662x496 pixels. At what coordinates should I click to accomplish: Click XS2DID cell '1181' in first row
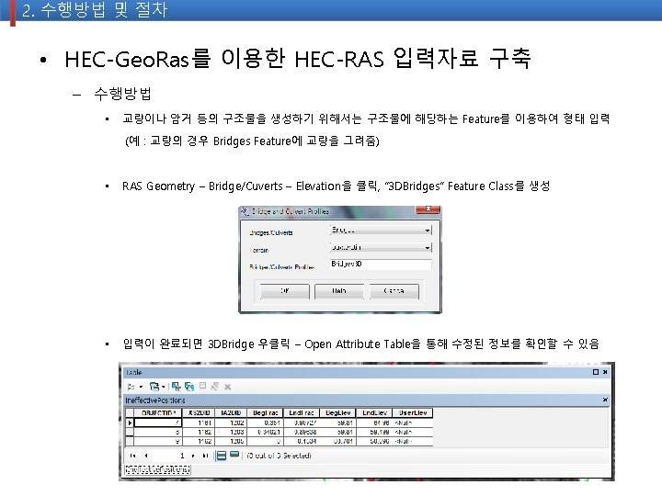point(197,423)
